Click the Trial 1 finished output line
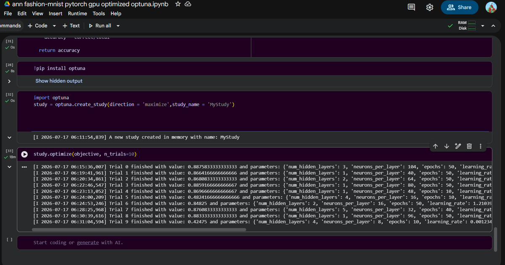This screenshot has width=505, height=265. [x=262, y=173]
